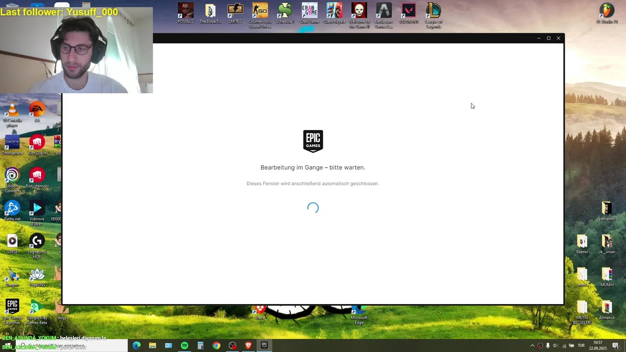Open Calculator from the taskbar

200,346
